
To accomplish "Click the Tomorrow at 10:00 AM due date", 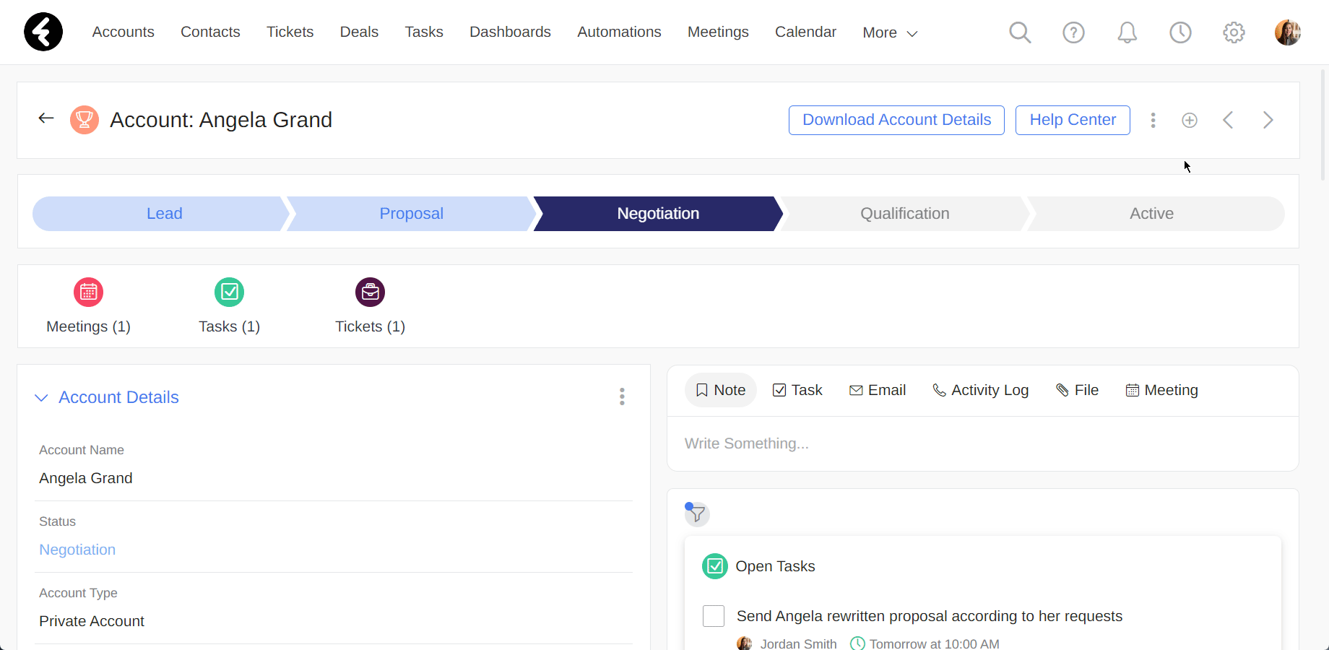I will coord(934,643).
